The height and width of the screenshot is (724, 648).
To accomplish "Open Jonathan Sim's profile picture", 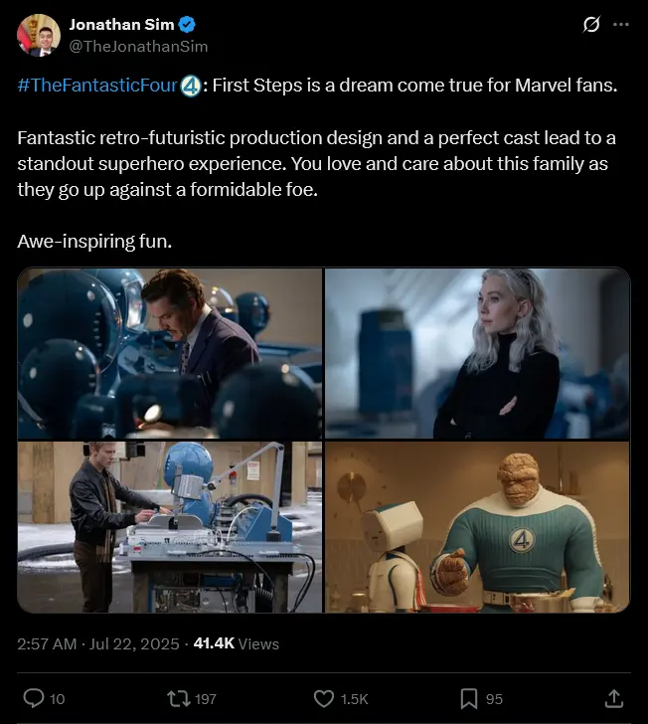I will (39, 35).
